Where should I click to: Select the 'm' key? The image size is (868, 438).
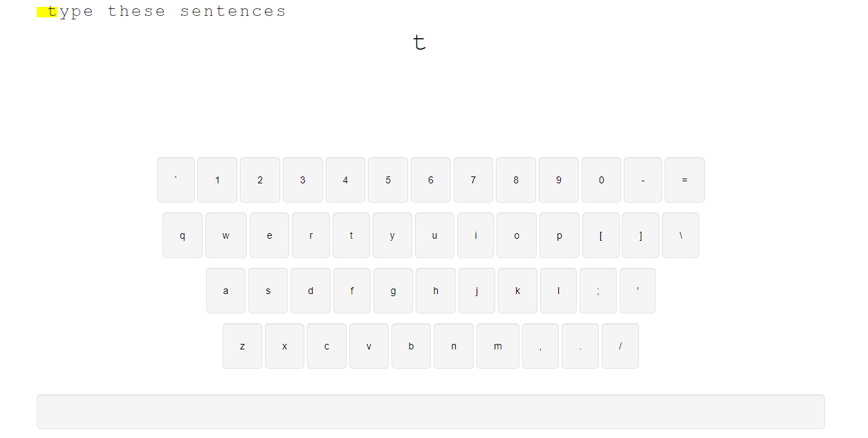coord(498,346)
